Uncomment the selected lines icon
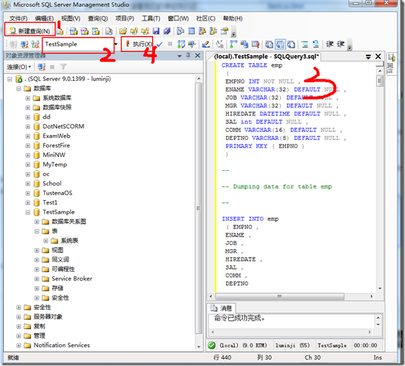 (x=316, y=45)
